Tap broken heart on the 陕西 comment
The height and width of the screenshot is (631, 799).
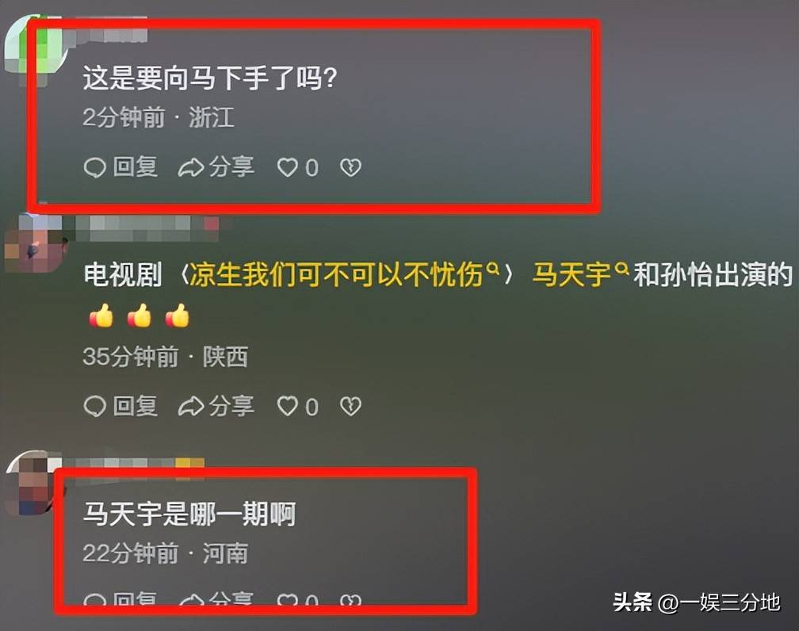click(350, 406)
